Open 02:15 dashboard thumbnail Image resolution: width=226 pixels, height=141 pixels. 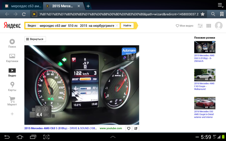[205, 47]
